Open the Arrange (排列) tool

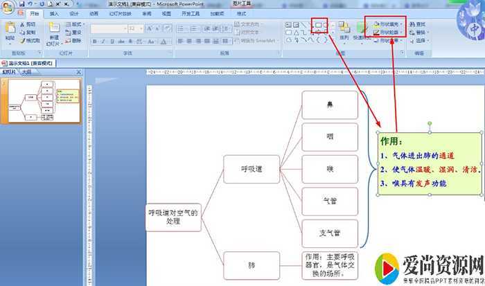coord(344,32)
